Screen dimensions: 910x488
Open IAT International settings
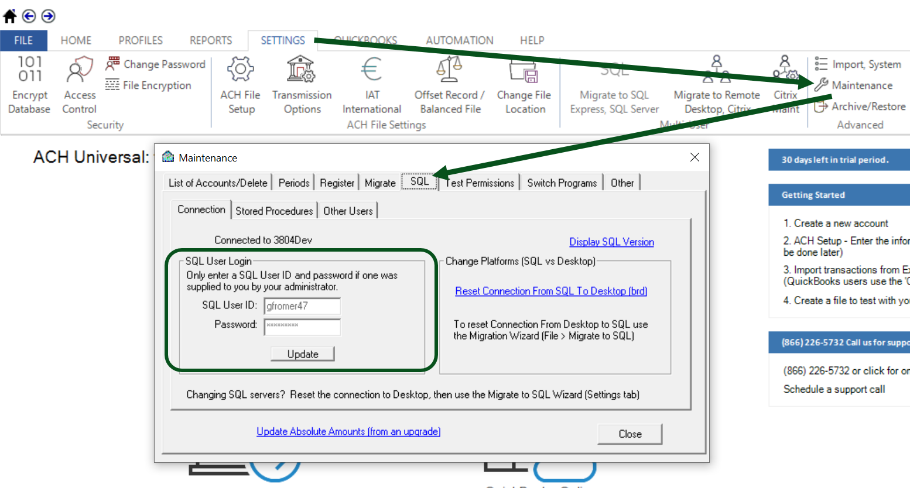click(x=372, y=85)
